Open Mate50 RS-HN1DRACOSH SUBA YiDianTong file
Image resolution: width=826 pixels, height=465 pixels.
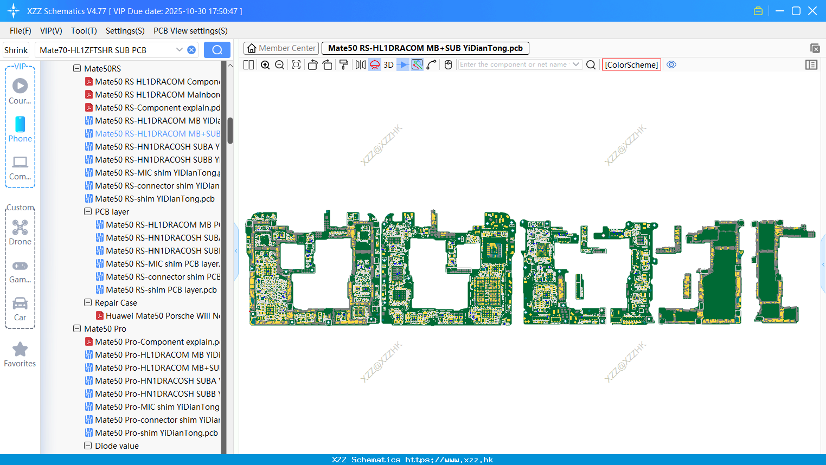pos(153,147)
